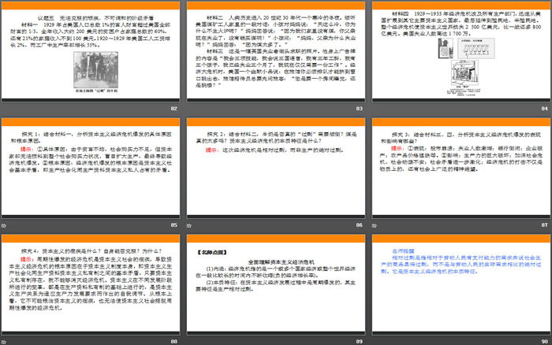
Task: Select slide 86 thumbnail about 探究 2
Action: tap(276, 168)
